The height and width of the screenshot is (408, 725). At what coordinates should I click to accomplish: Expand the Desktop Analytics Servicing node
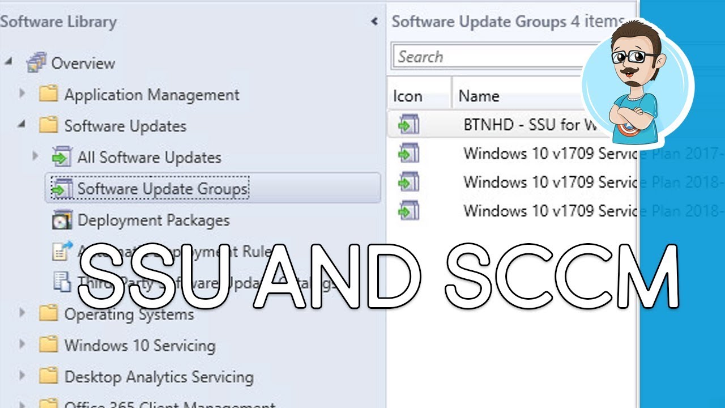coord(22,375)
